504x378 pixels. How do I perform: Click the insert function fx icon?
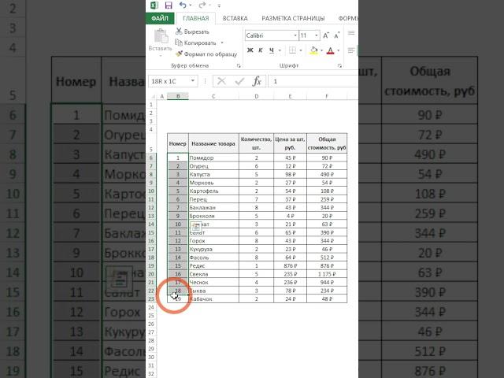pos(257,81)
